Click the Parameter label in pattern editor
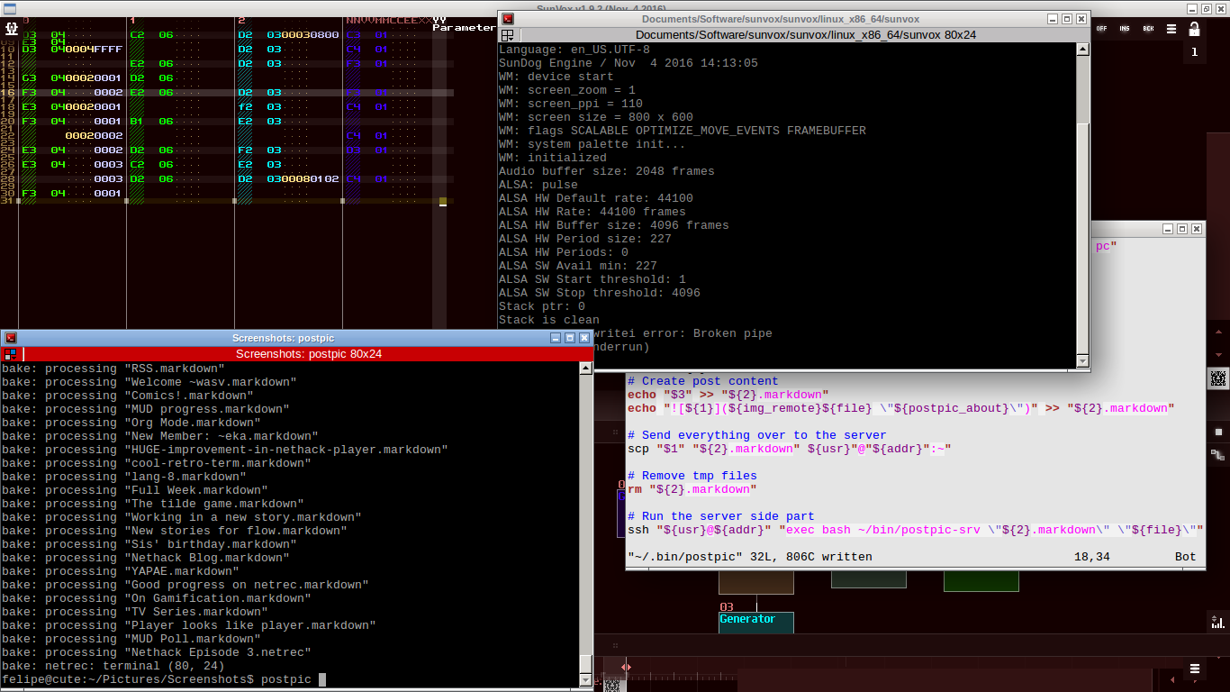Viewport: 1230px width, 692px height. (x=464, y=27)
